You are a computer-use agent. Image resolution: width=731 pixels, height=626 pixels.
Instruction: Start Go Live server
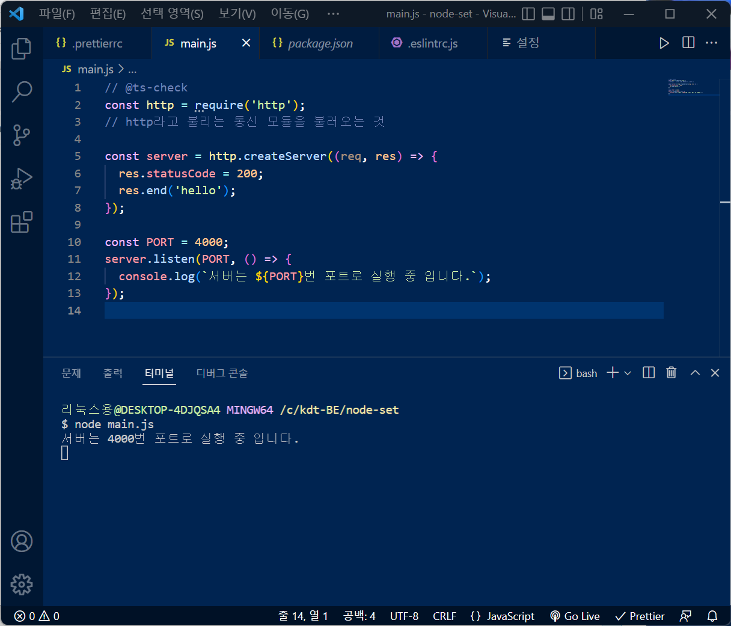click(575, 616)
